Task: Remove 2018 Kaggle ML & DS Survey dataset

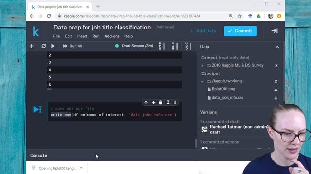Action: pos(276,66)
